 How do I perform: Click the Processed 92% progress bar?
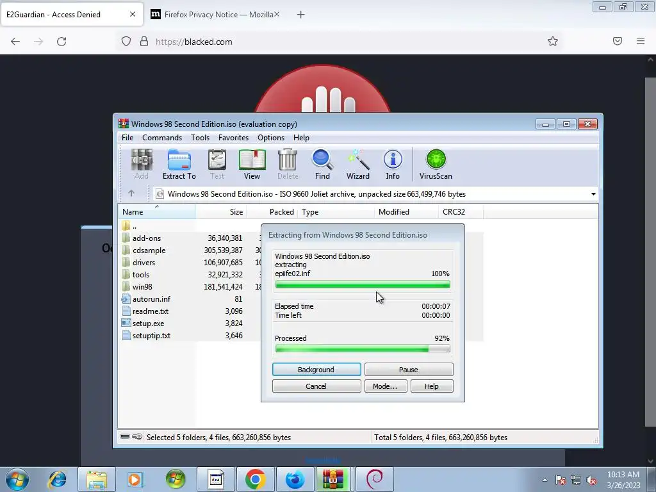click(363, 348)
